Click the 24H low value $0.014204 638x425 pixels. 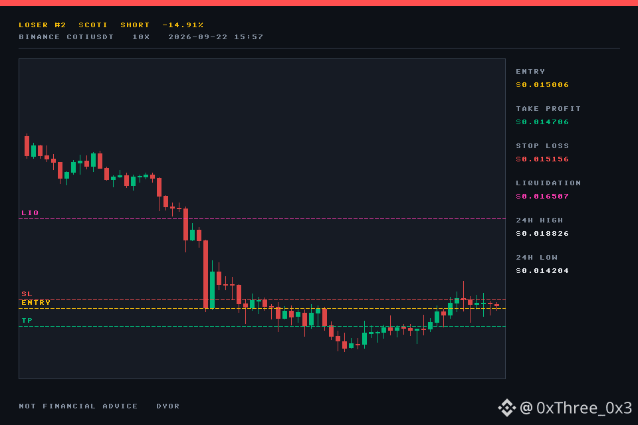pos(542,270)
